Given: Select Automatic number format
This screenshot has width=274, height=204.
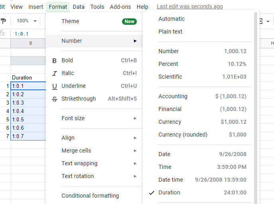Looking at the screenshot, I should [199, 19].
